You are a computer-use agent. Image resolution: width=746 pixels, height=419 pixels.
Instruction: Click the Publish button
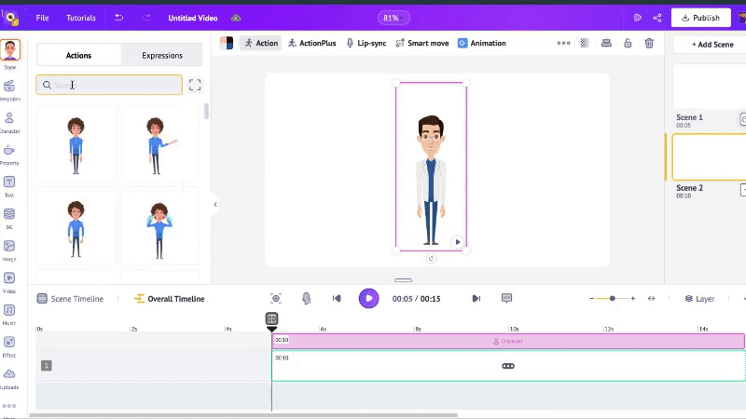click(699, 18)
